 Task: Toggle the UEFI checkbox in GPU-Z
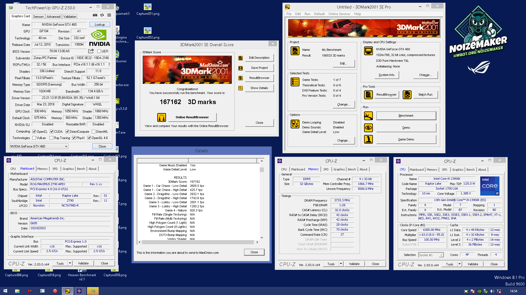click(x=99, y=51)
